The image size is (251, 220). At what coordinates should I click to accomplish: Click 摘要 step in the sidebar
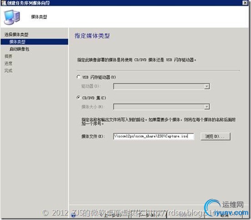pos(8,56)
